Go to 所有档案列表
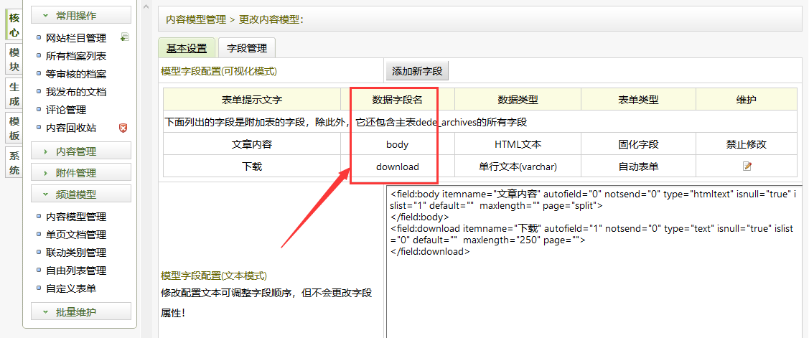The image size is (809, 338). [x=76, y=56]
